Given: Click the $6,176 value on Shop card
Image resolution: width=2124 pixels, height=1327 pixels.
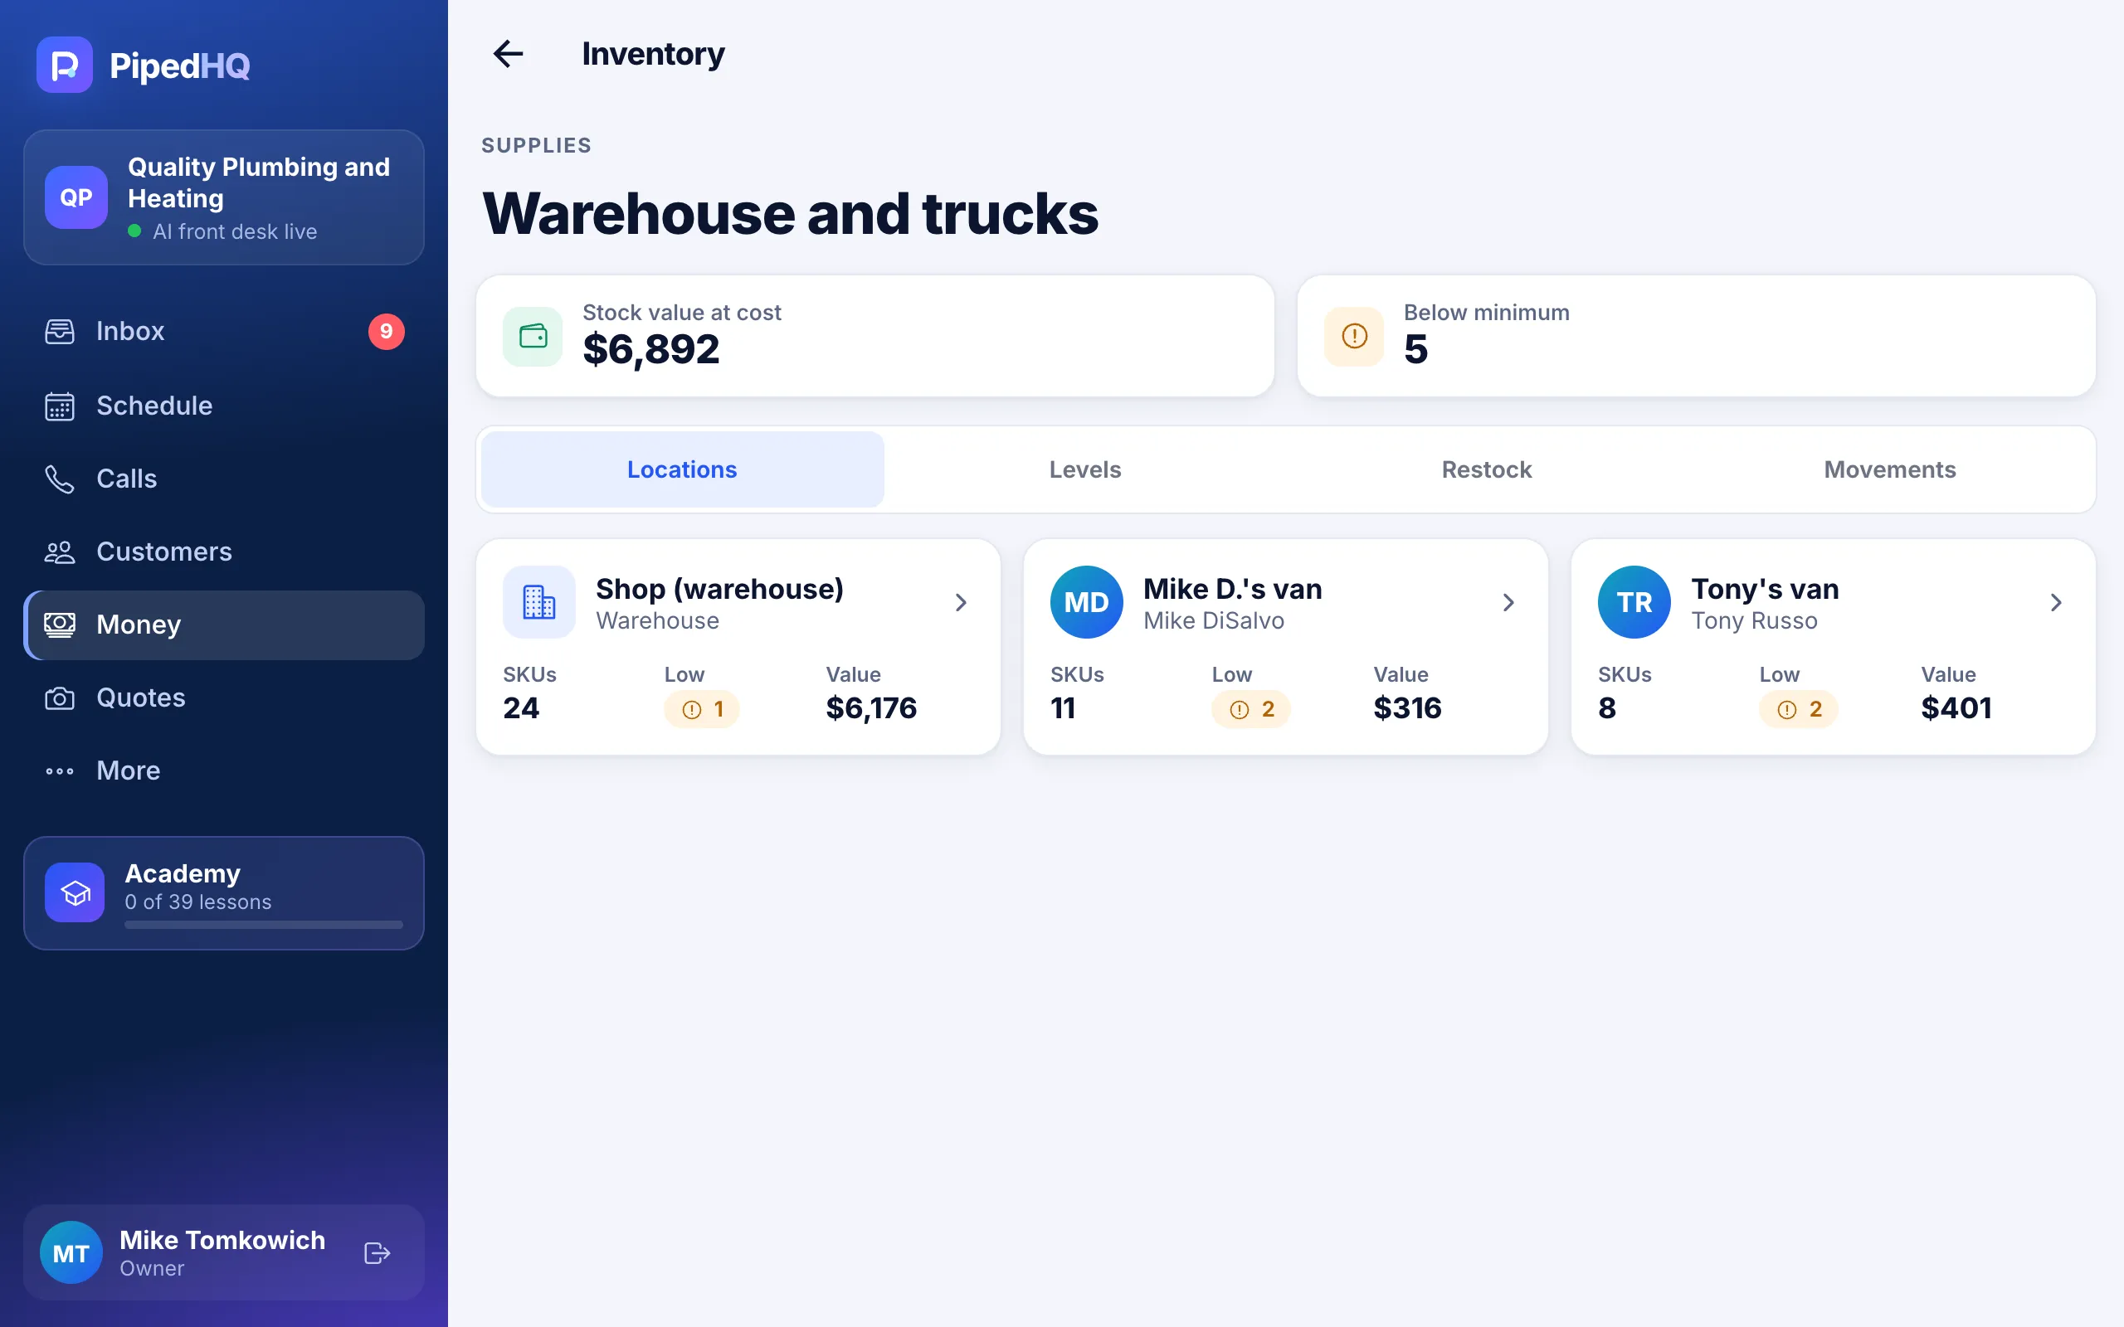Looking at the screenshot, I should [x=871, y=708].
